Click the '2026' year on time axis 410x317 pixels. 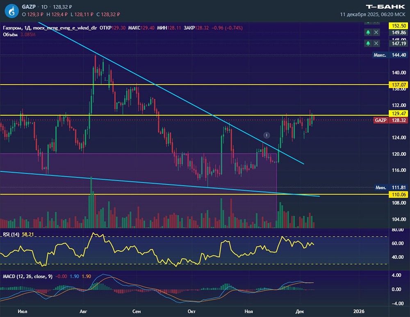(x=359, y=312)
